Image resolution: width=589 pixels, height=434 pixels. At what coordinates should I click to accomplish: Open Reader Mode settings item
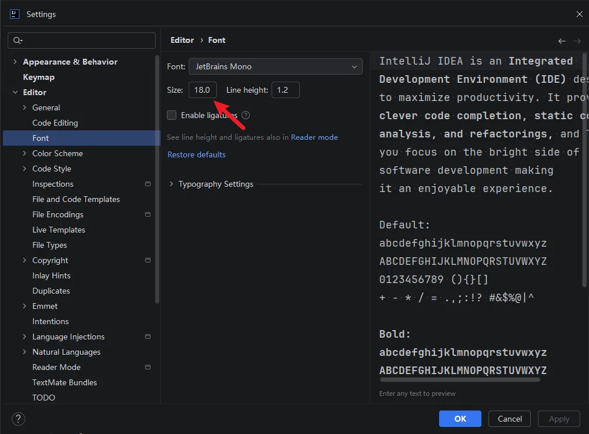(56, 367)
